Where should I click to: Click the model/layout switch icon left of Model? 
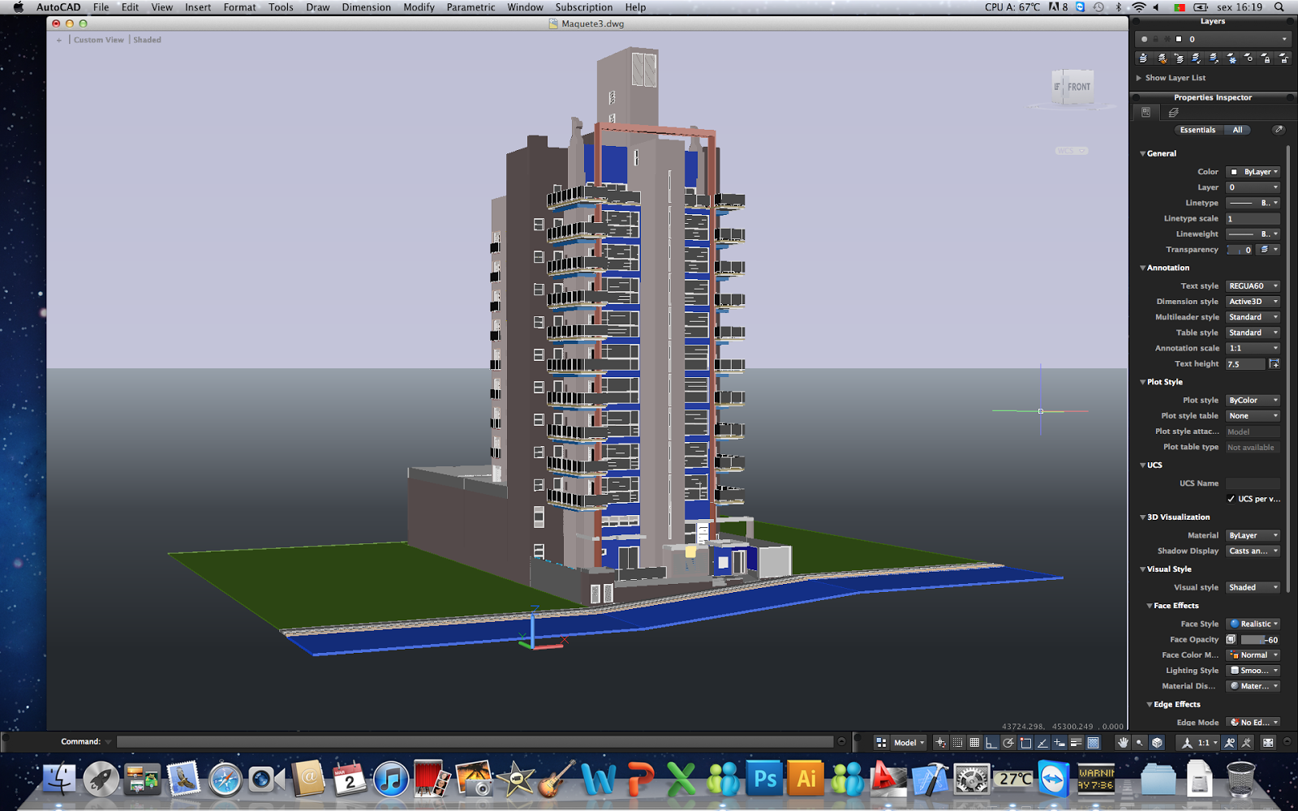(881, 742)
